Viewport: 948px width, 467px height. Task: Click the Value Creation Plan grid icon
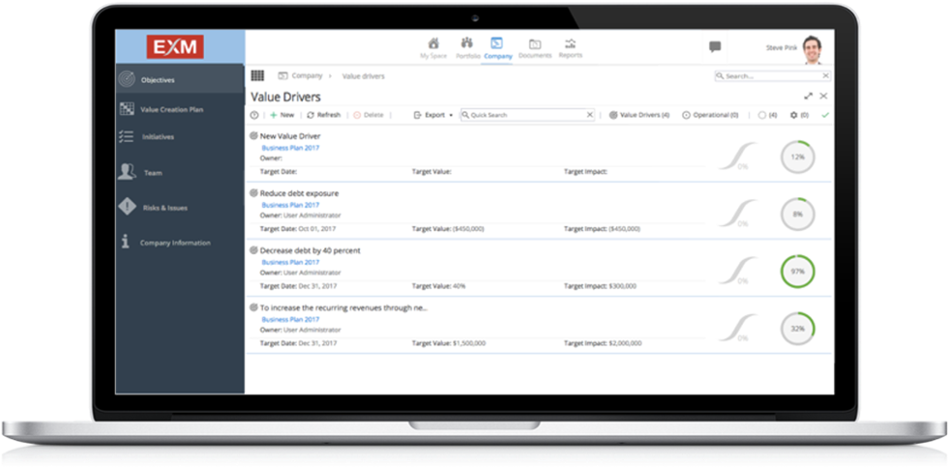tap(127, 108)
